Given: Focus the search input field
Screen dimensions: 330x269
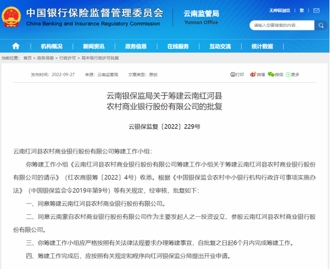Looking at the screenshot, I should pos(282,25).
